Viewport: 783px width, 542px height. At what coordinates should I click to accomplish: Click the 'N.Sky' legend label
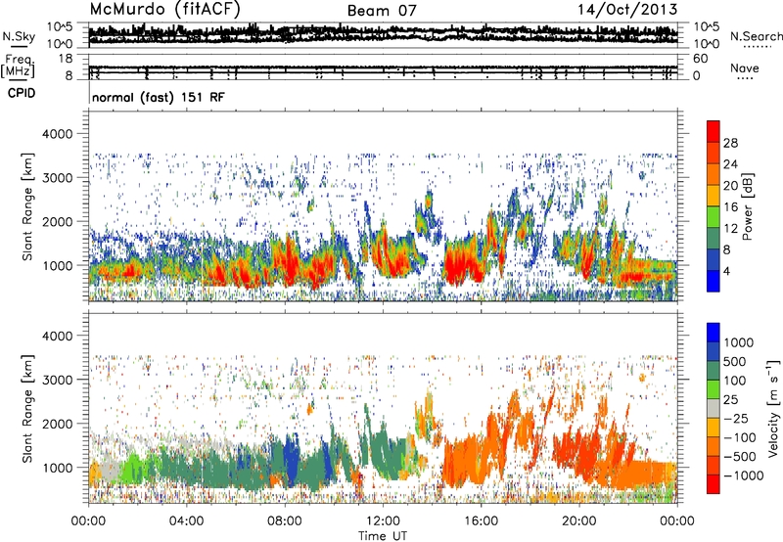click(x=19, y=36)
